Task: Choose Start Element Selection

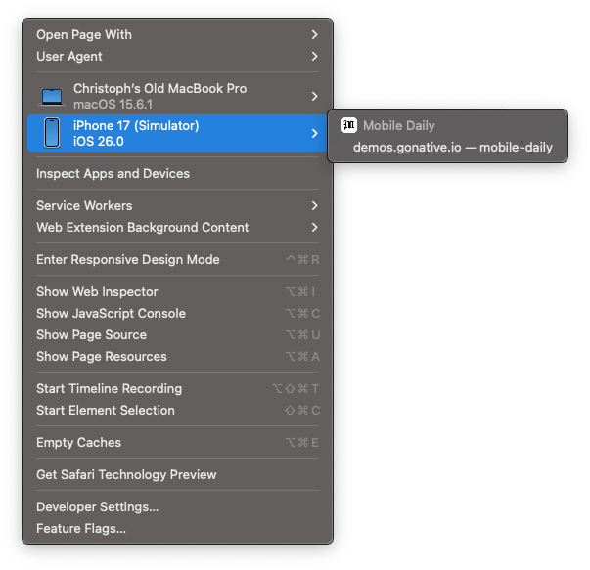Action: click(x=177, y=410)
